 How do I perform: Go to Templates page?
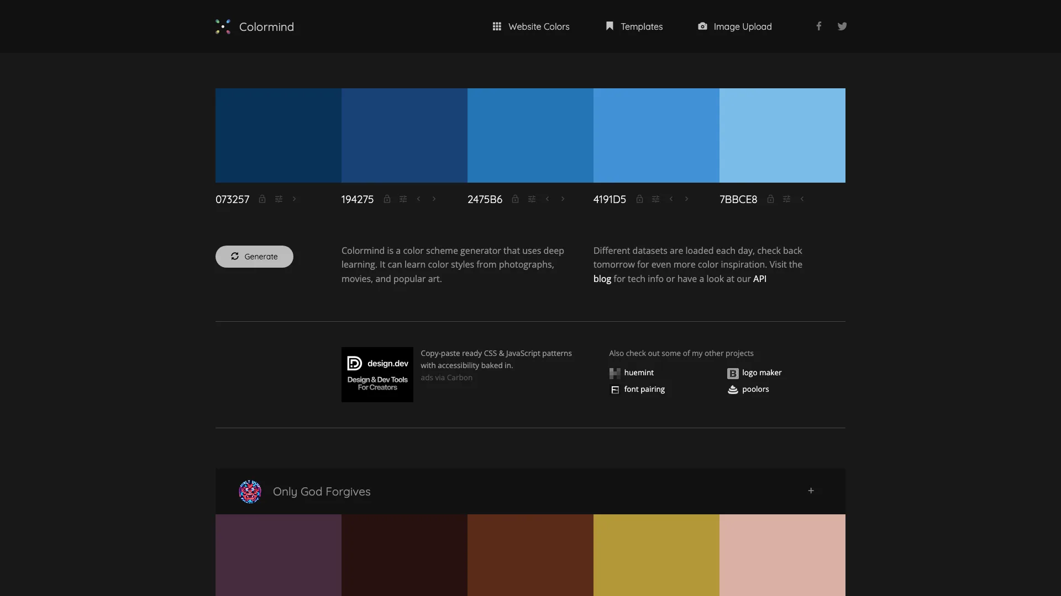(x=634, y=26)
